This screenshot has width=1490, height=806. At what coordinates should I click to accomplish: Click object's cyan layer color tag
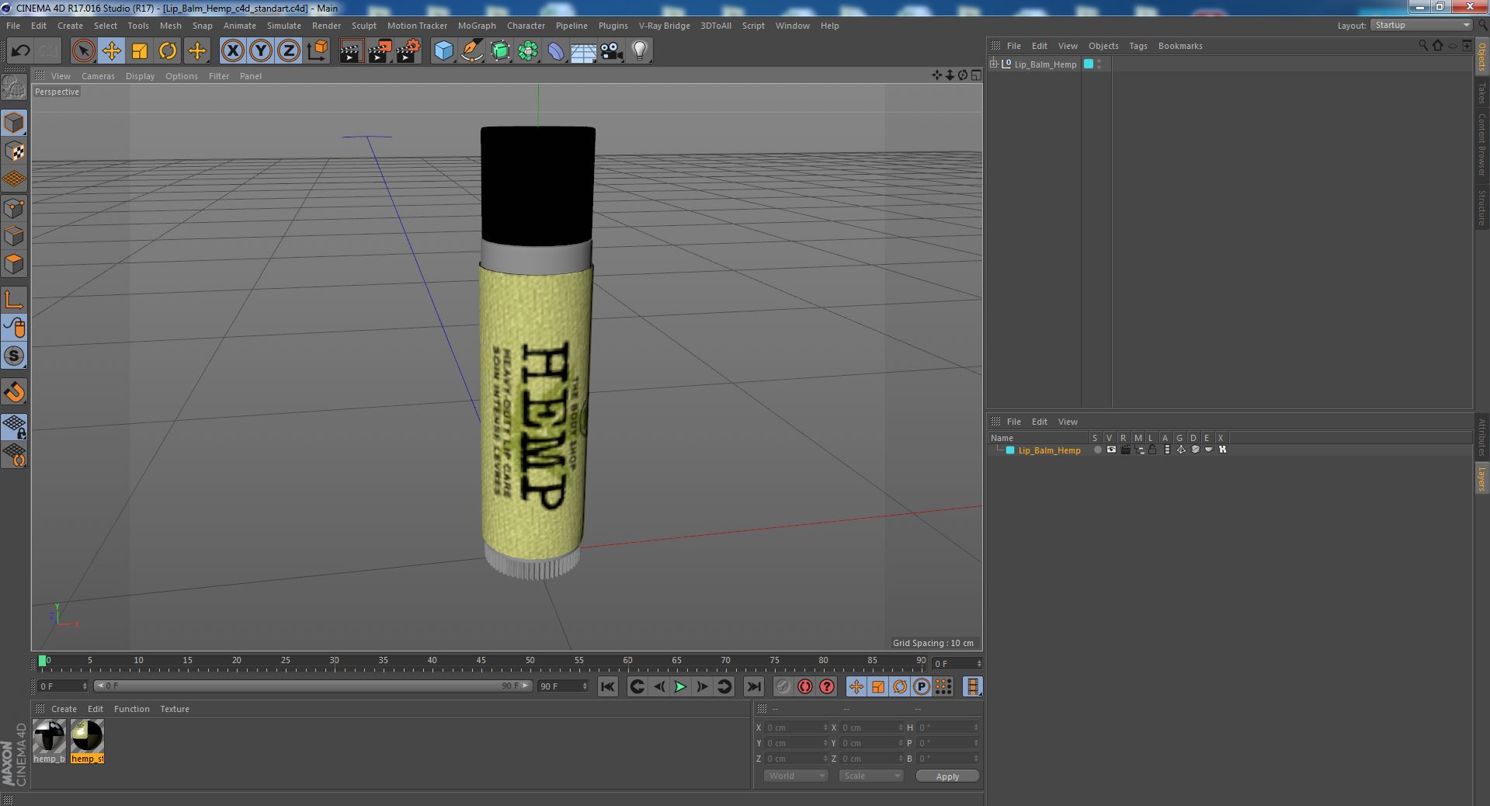[x=1089, y=64]
